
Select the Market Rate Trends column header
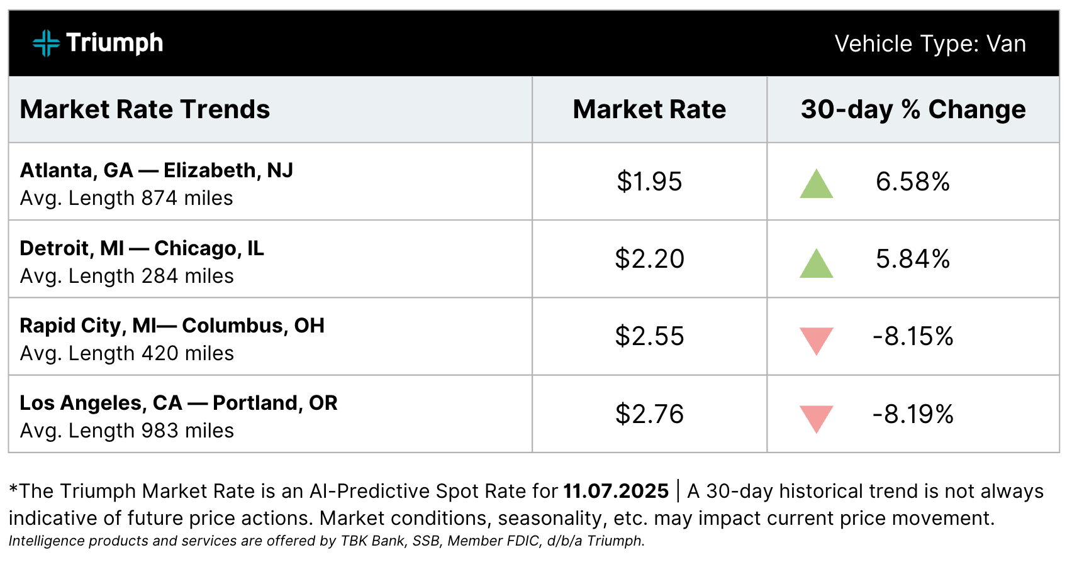[145, 109]
